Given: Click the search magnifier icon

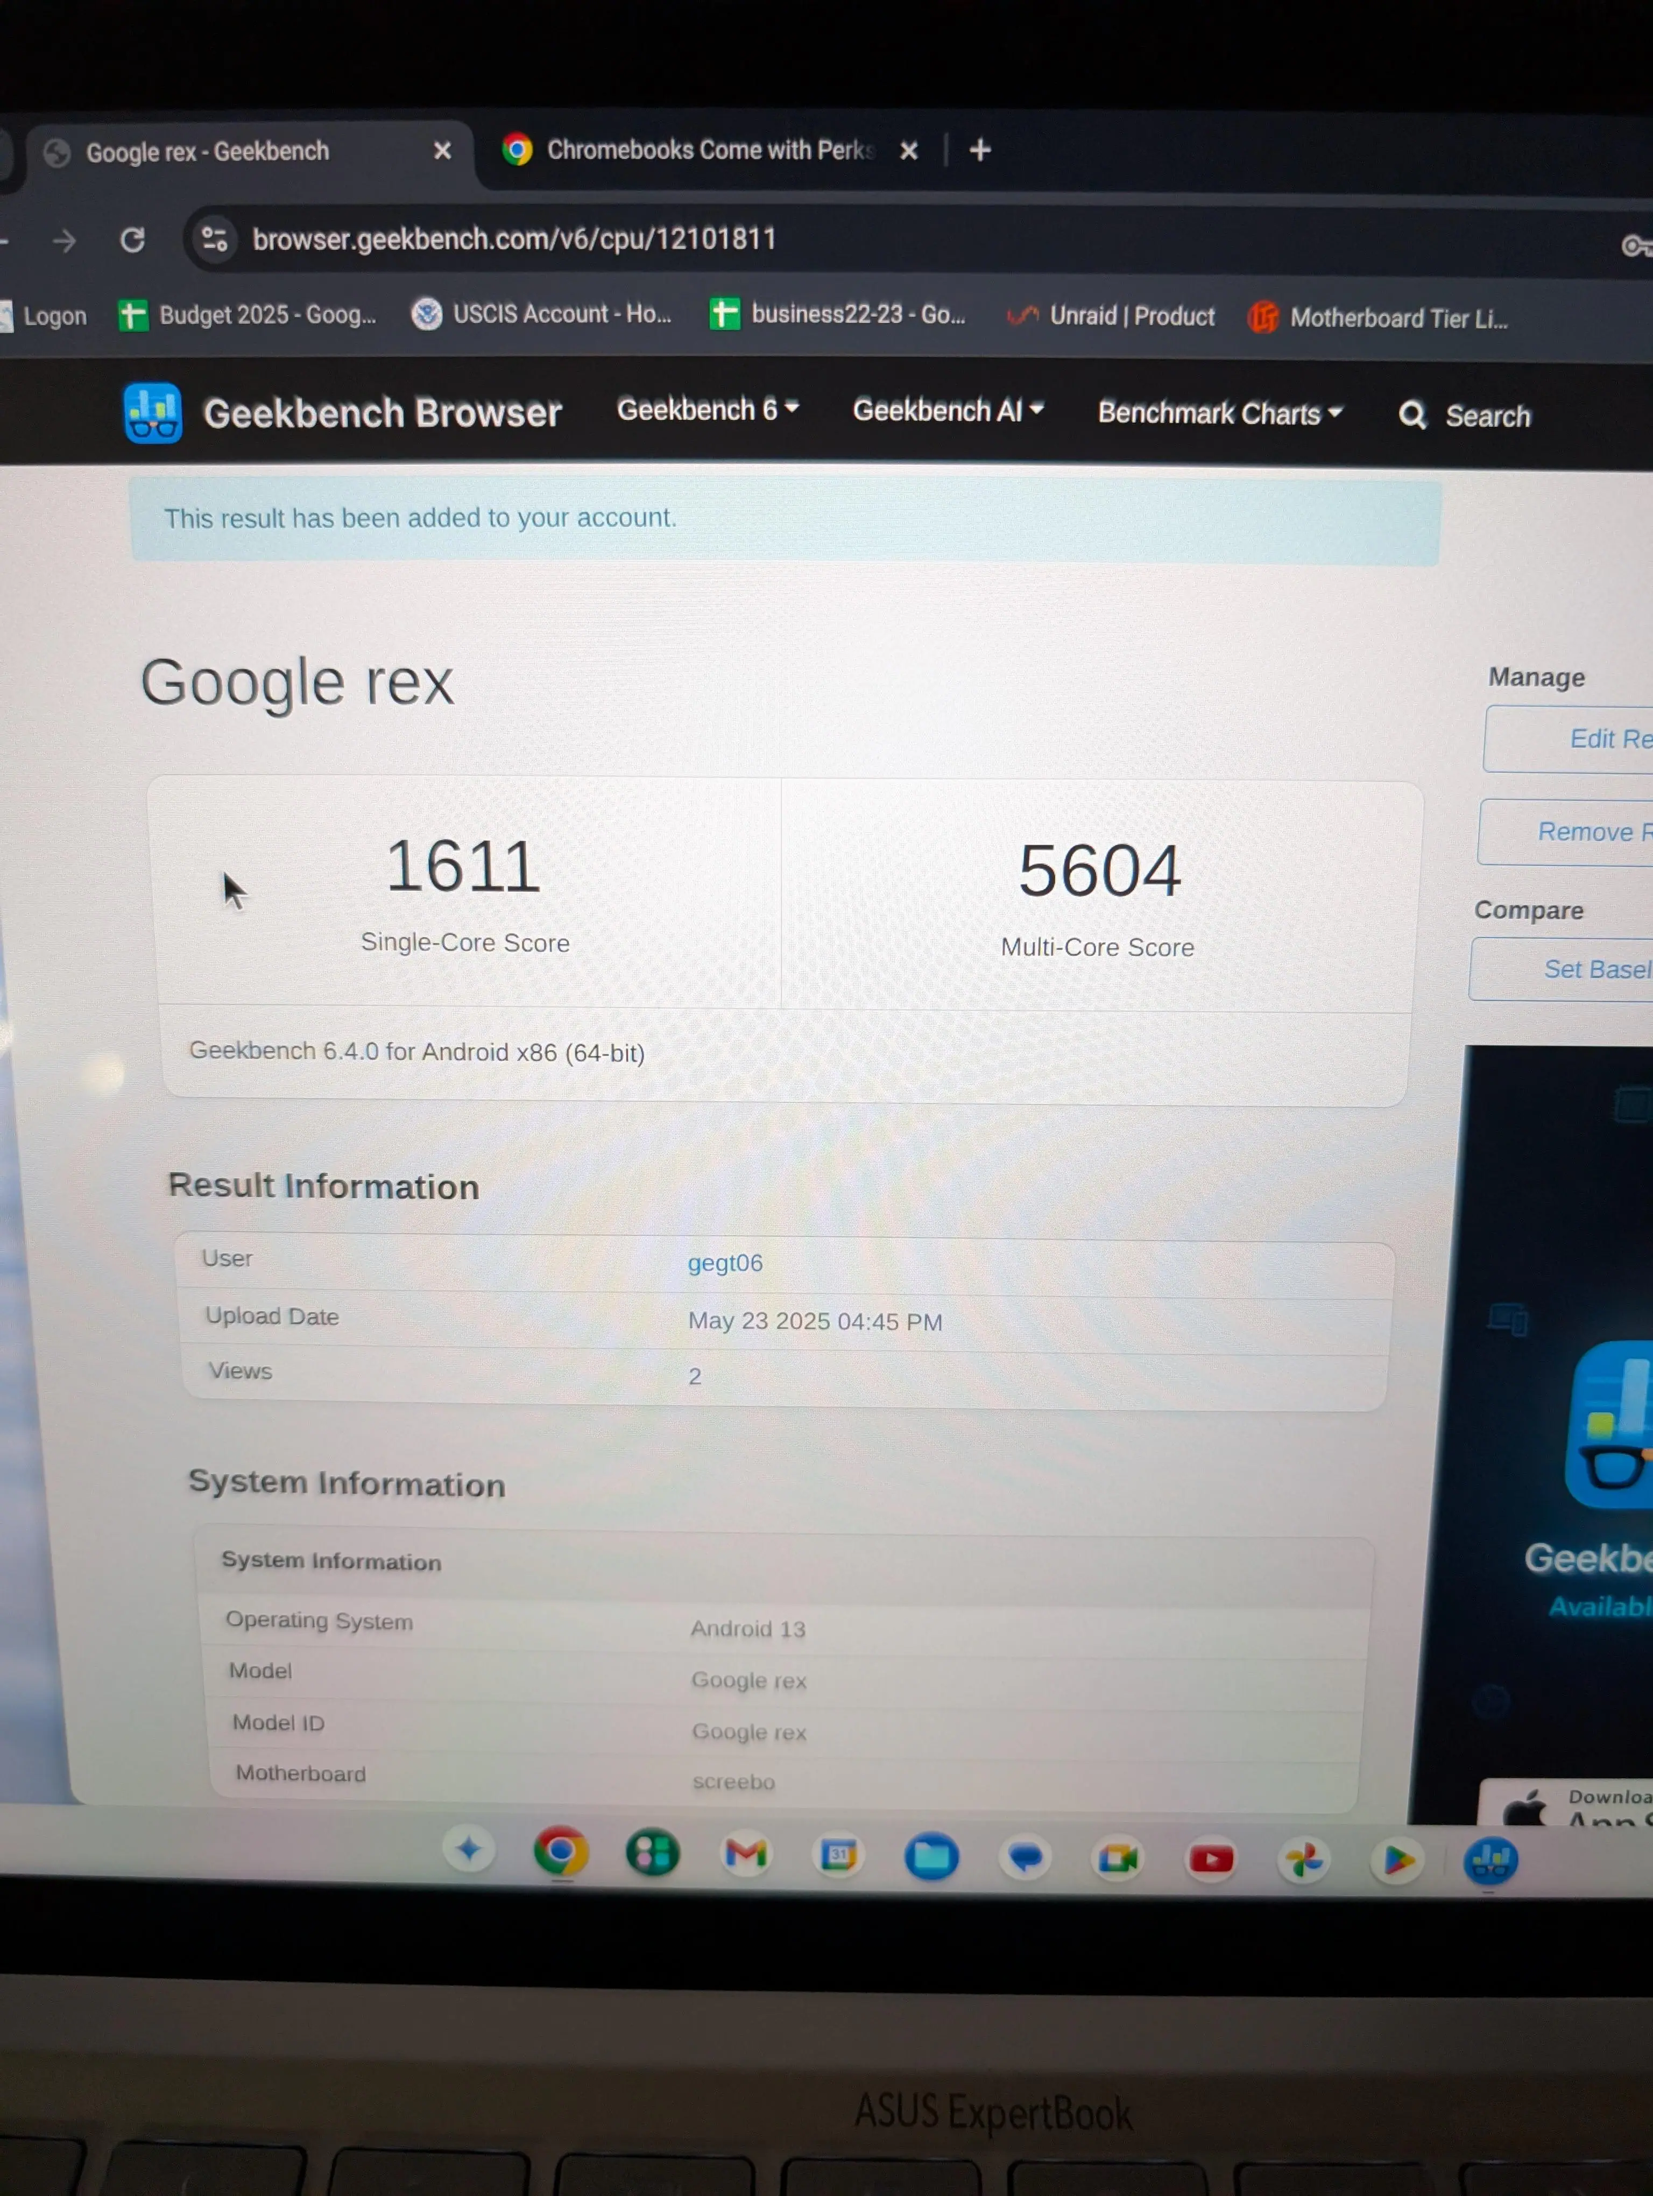Looking at the screenshot, I should tap(1412, 415).
